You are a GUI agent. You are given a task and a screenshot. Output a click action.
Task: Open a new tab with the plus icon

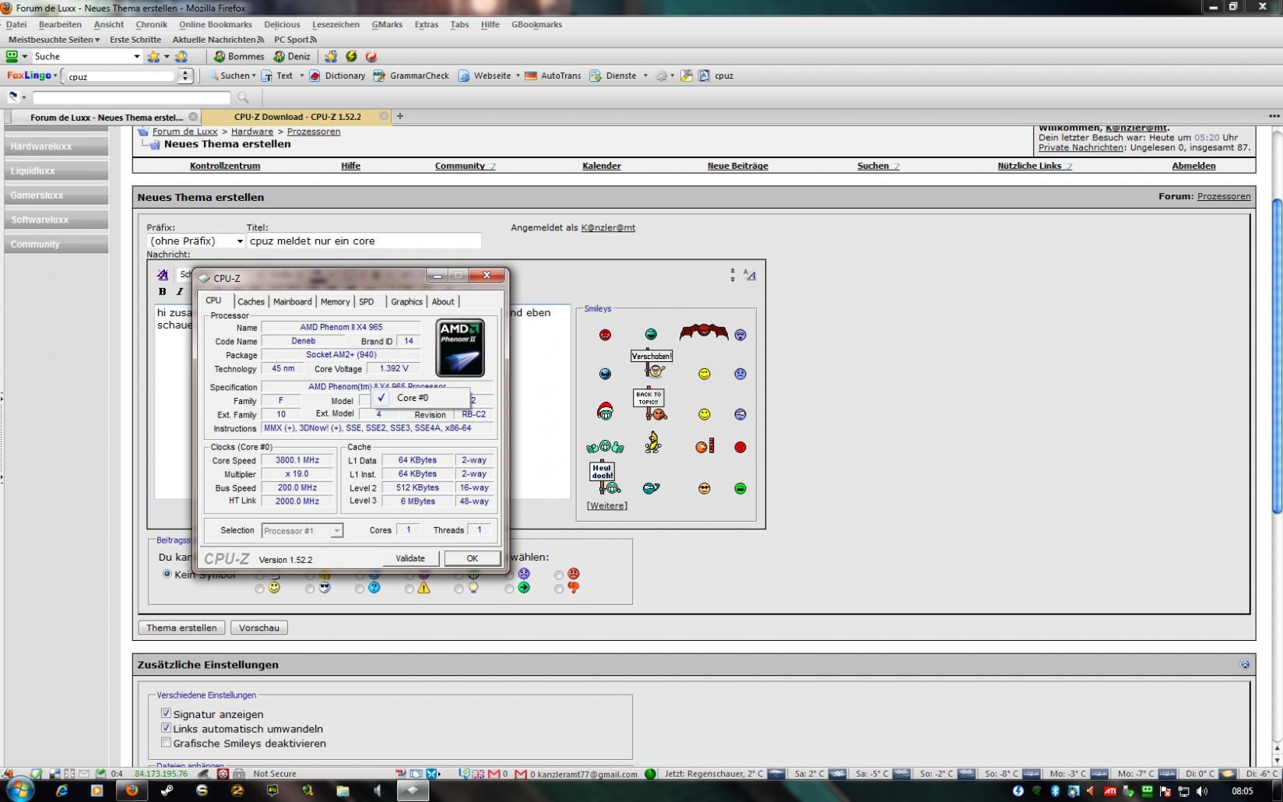click(x=400, y=116)
